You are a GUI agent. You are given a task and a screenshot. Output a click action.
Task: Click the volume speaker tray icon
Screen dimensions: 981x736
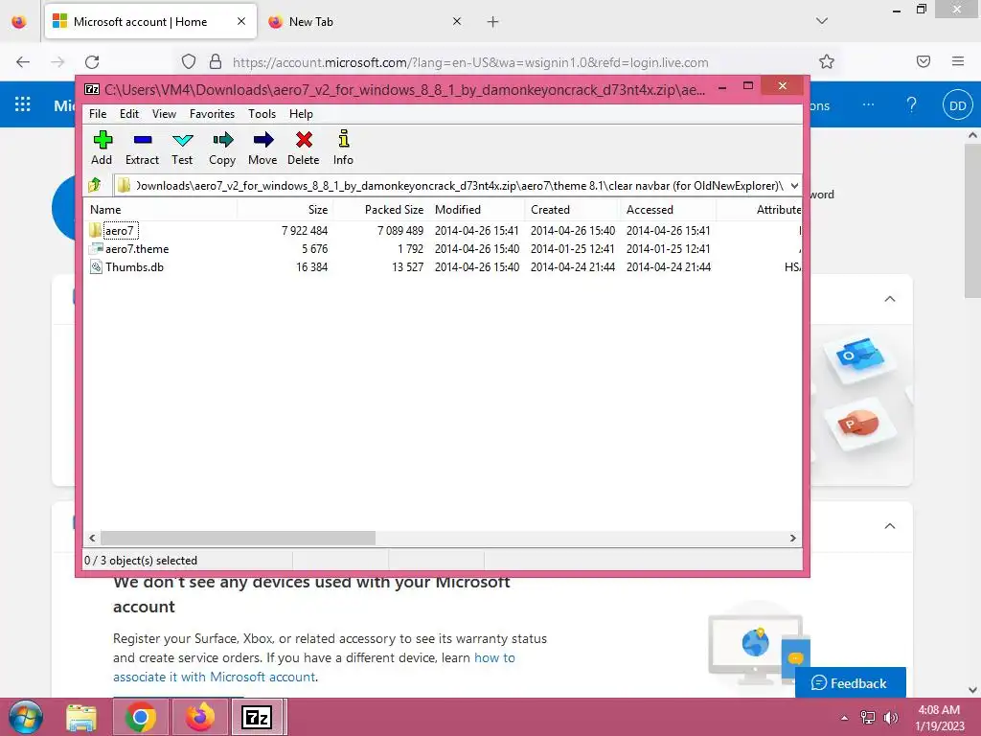[x=890, y=717]
